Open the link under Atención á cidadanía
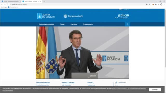 point(42,85)
